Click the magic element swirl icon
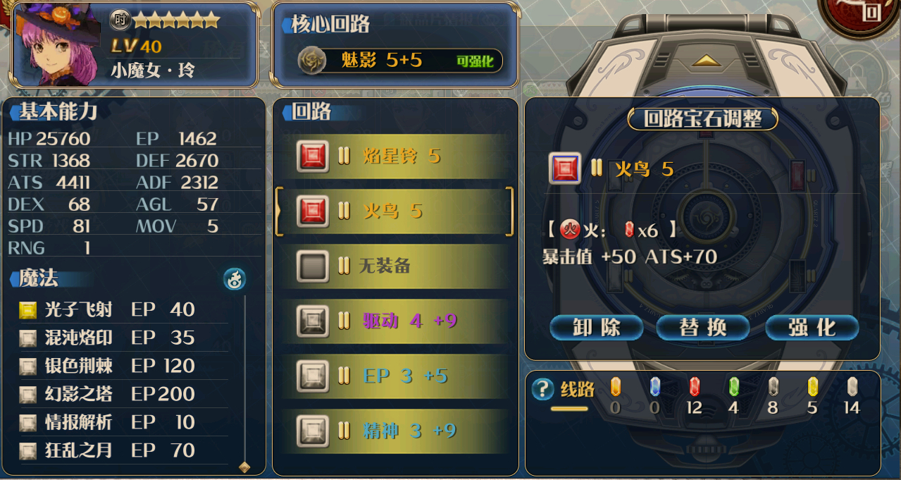This screenshot has height=480, width=901. (235, 279)
